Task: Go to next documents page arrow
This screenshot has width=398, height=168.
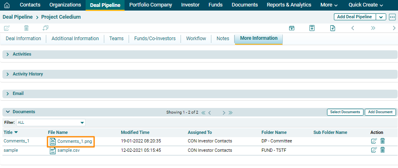Action: pos(224,112)
